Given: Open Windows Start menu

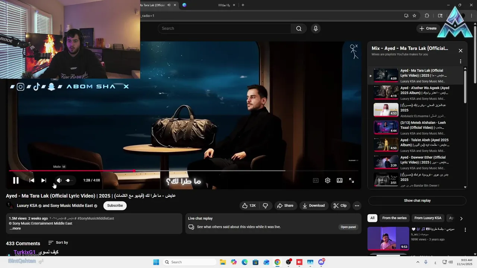Looking at the screenshot, I should pyautogui.click(x=156, y=262).
